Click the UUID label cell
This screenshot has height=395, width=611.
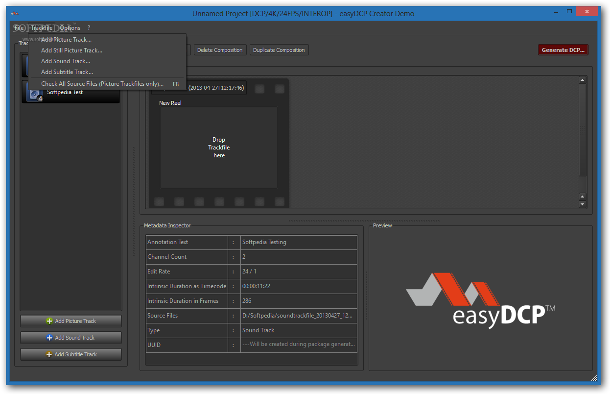pos(187,345)
